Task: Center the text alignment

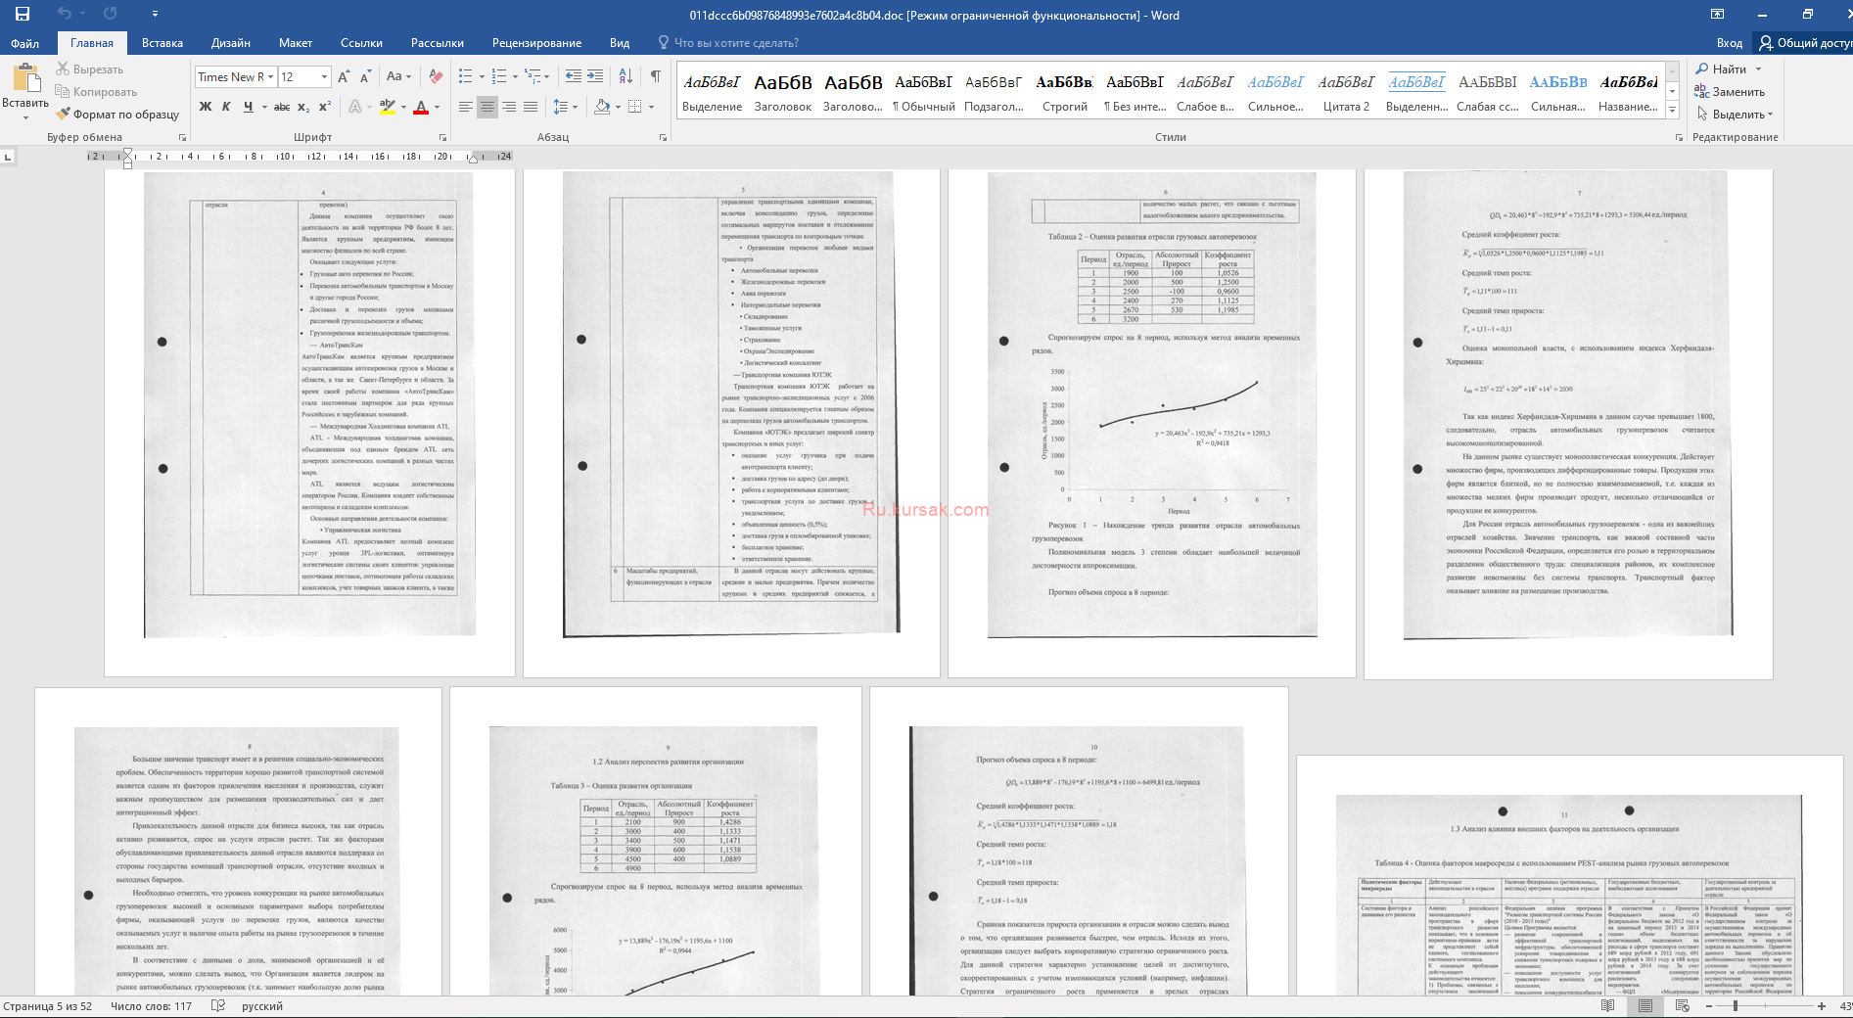Action: point(487,107)
